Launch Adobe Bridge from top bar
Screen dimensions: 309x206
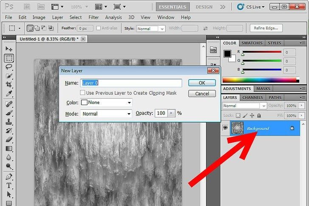(27, 7)
